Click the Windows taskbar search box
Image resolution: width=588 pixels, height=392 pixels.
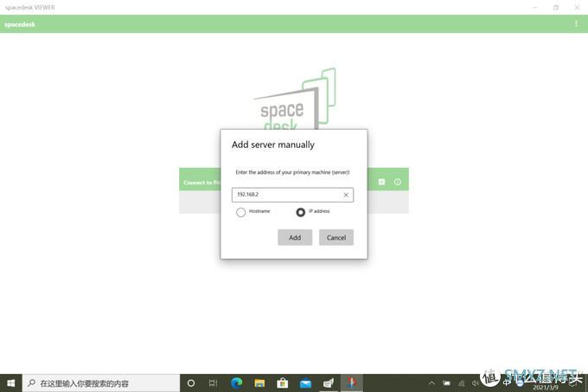tap(101, 383)
